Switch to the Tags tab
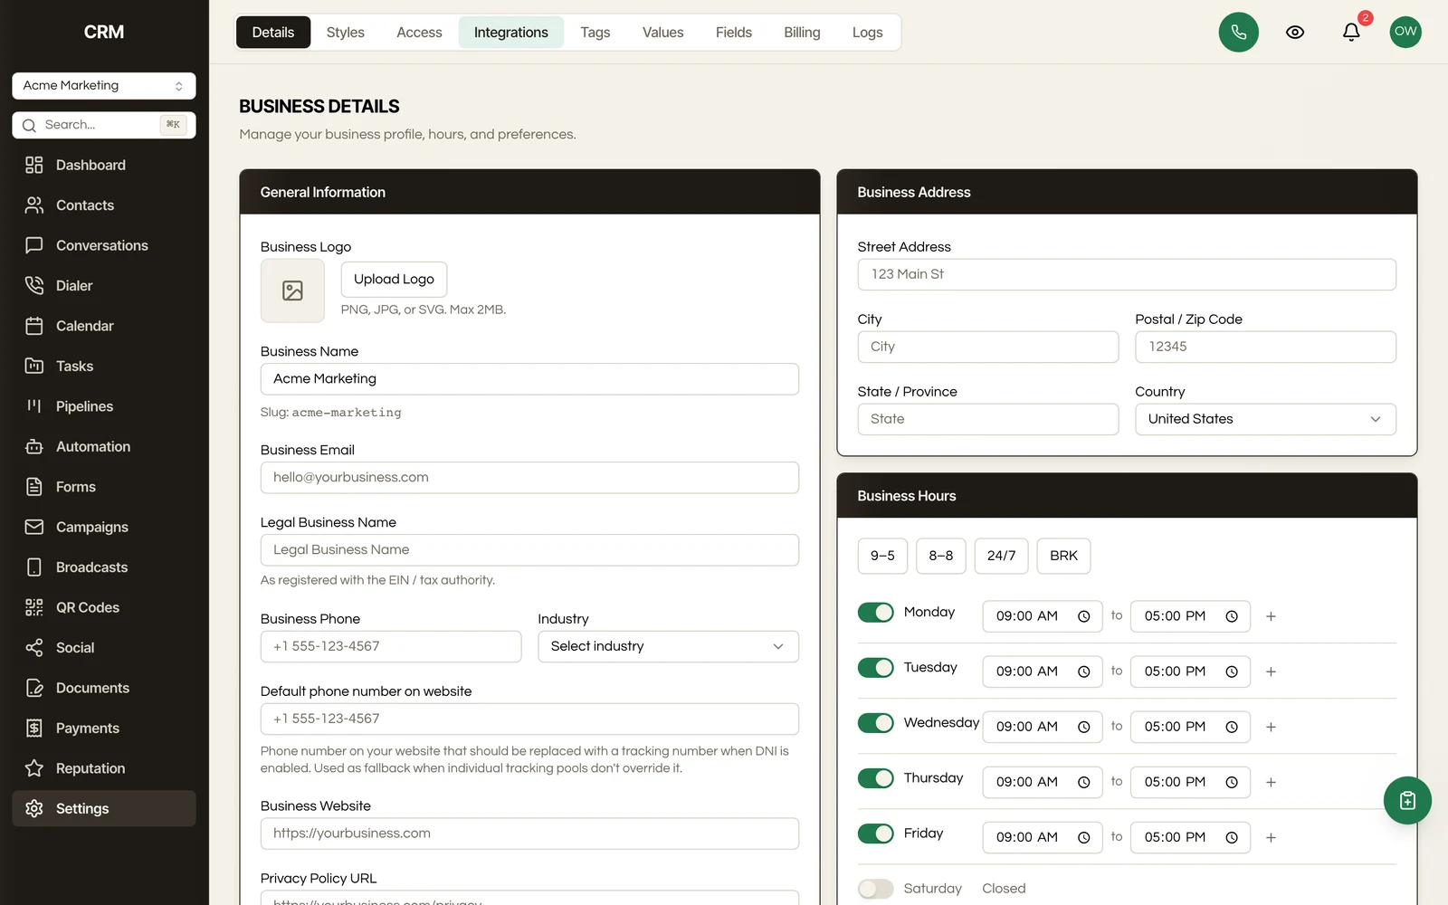The height and width of the screenshot is (905, 1448). 595,33
